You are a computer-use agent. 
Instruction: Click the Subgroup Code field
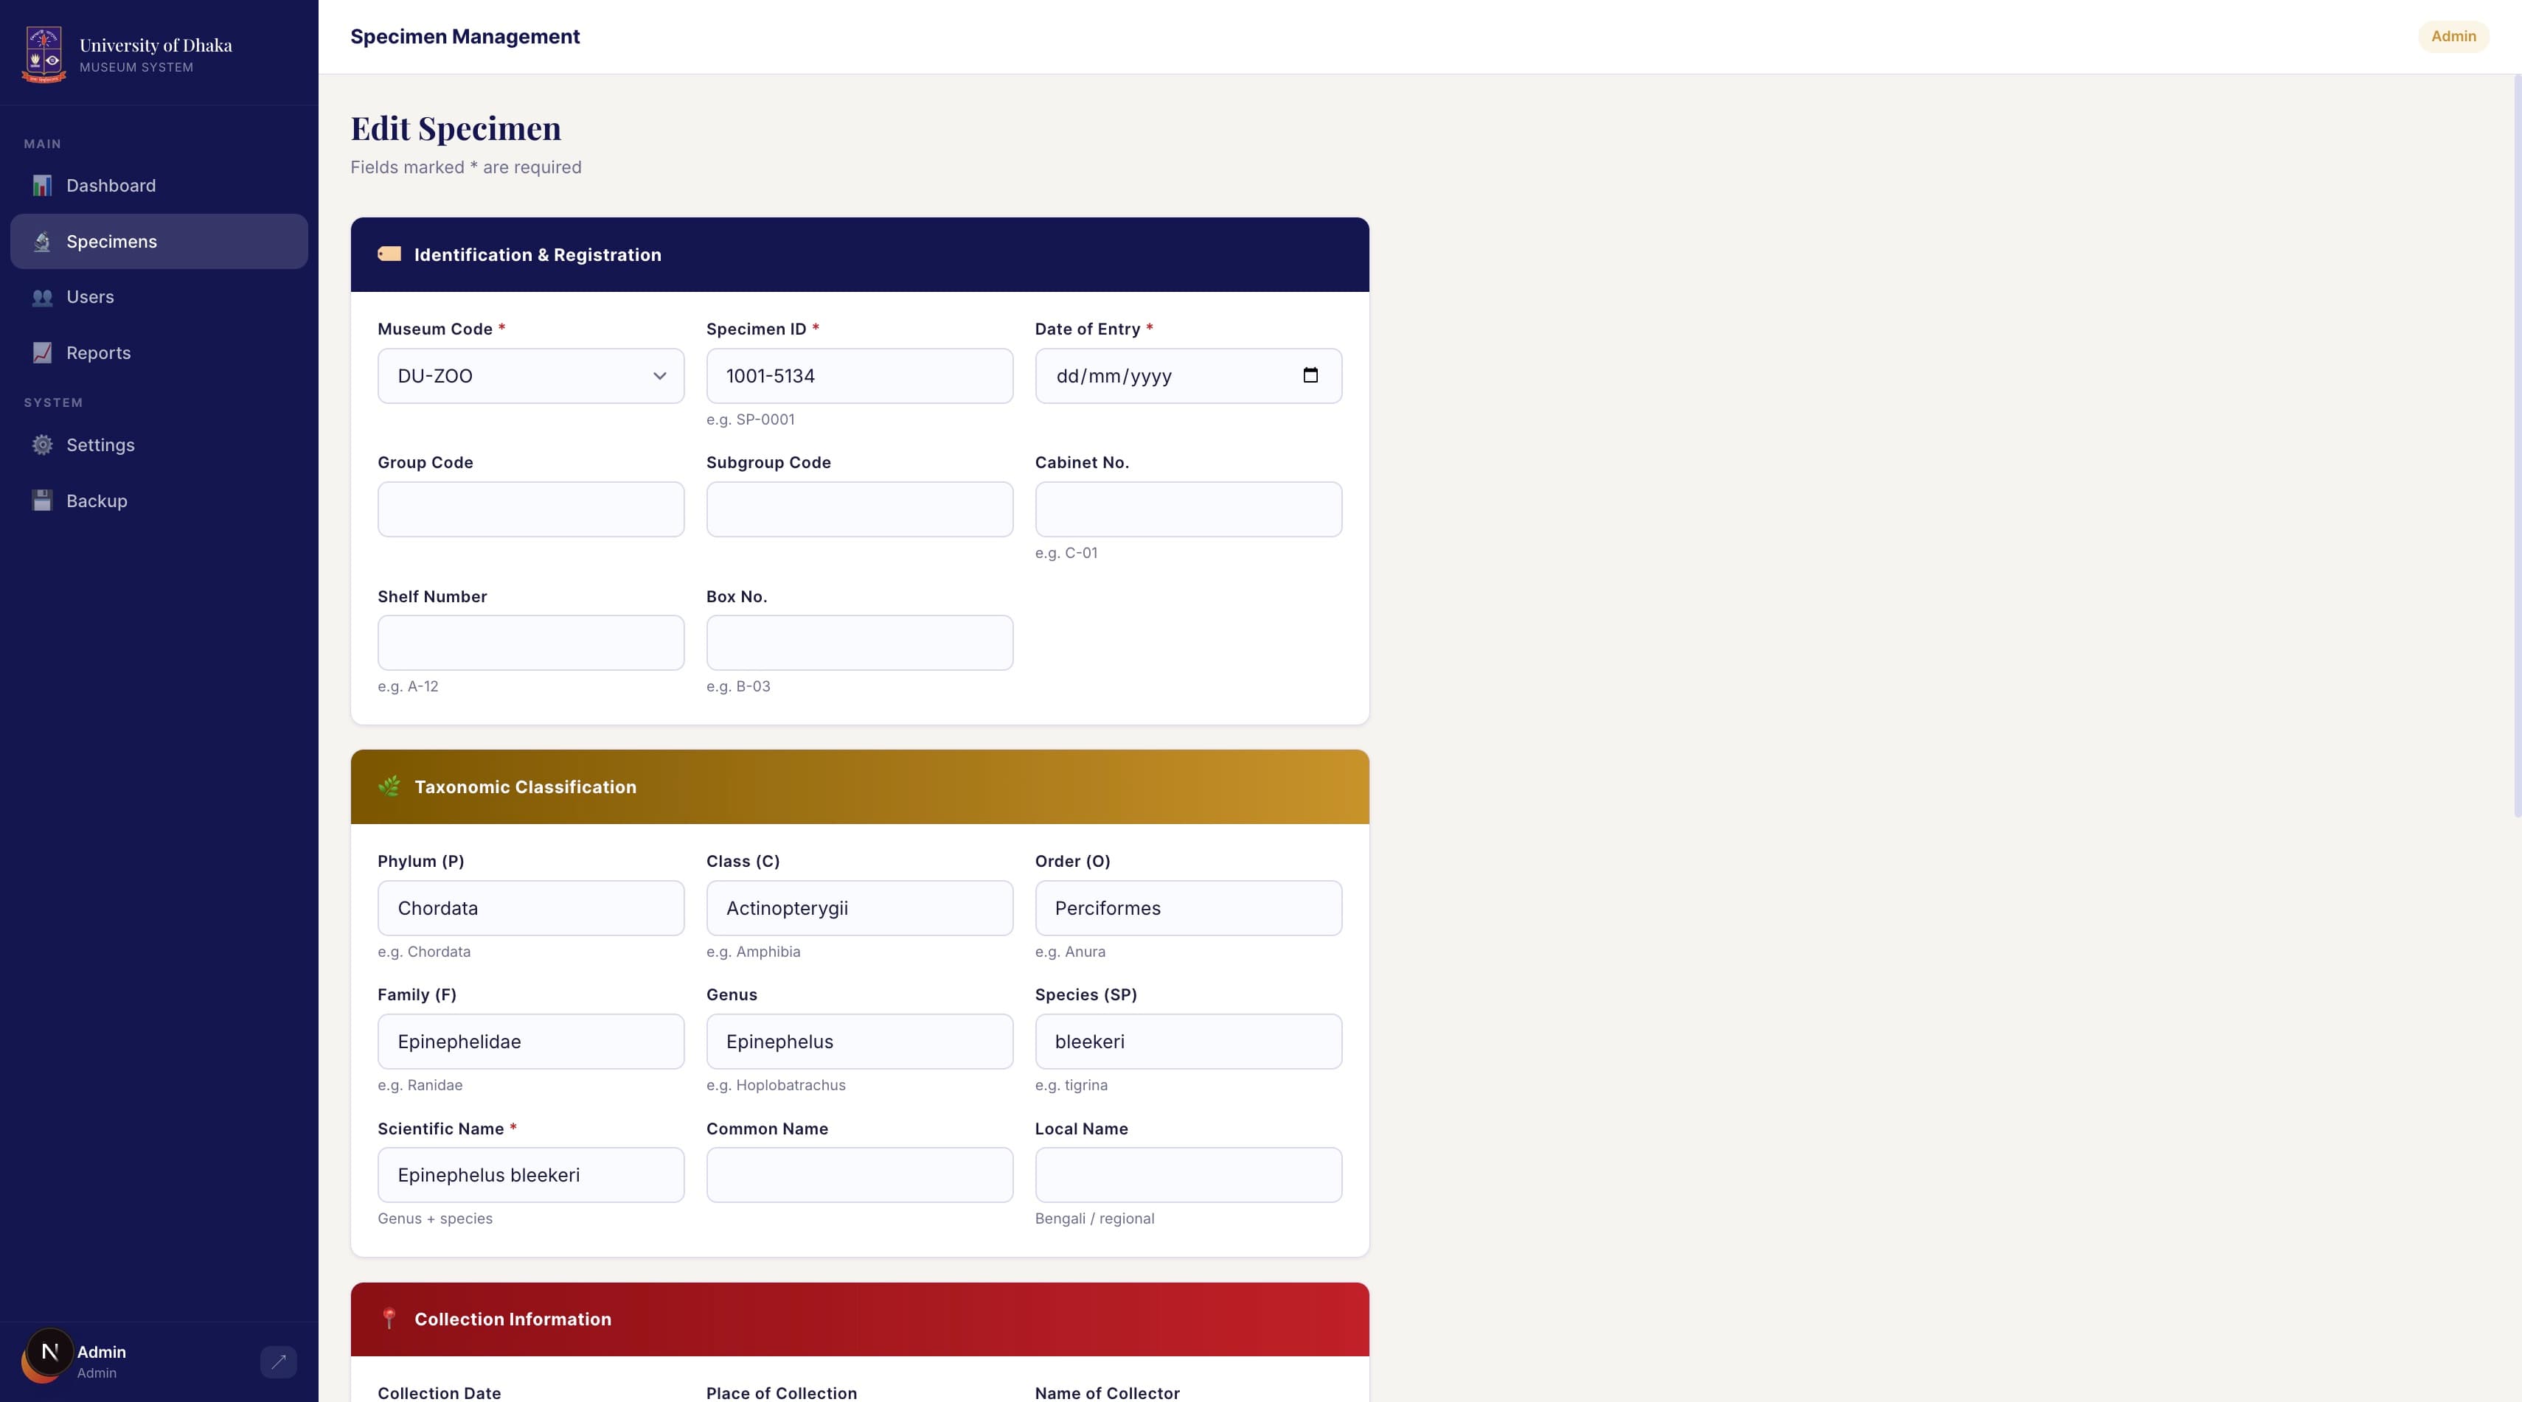coord(860,509)
